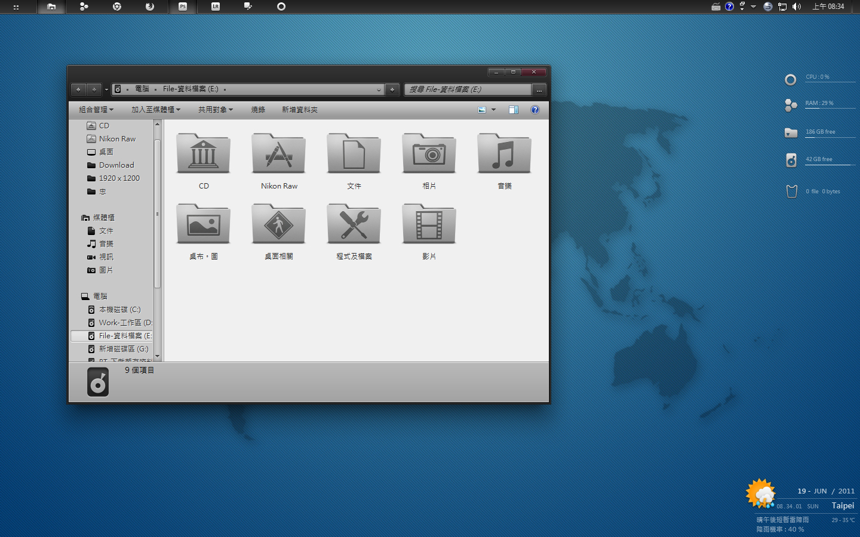Screen dimensions: 860x537
Task: Click the Photoshop icon in top taskbar
Action: [183, 7]
